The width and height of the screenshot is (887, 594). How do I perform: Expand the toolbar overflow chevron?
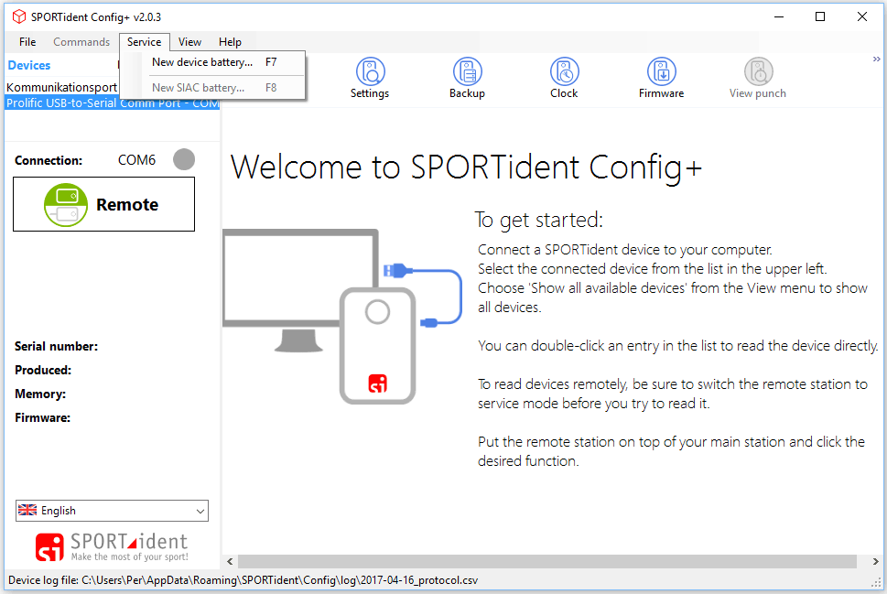[x=876, y=59]
